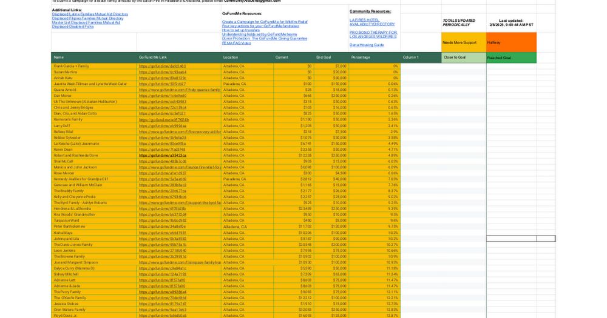Open Rafeeq Bilal gofundme.com link
607x318 pixels.
click(180, 132)
